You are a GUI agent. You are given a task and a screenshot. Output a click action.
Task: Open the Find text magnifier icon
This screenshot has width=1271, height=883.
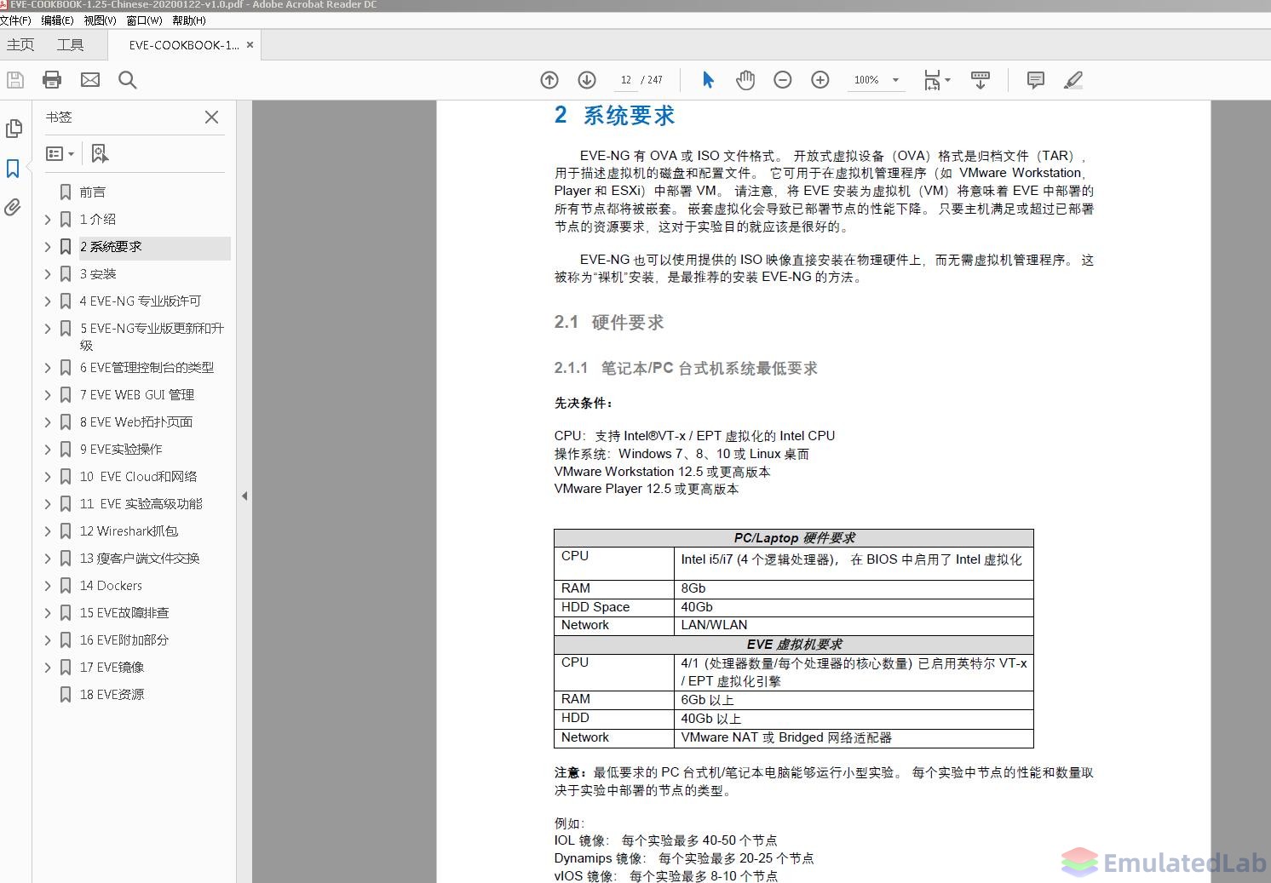click(x=128, y=80)
